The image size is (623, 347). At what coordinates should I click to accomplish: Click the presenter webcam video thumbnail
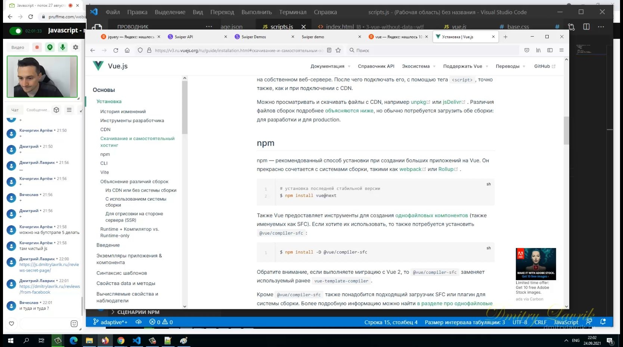click(42, 77)
